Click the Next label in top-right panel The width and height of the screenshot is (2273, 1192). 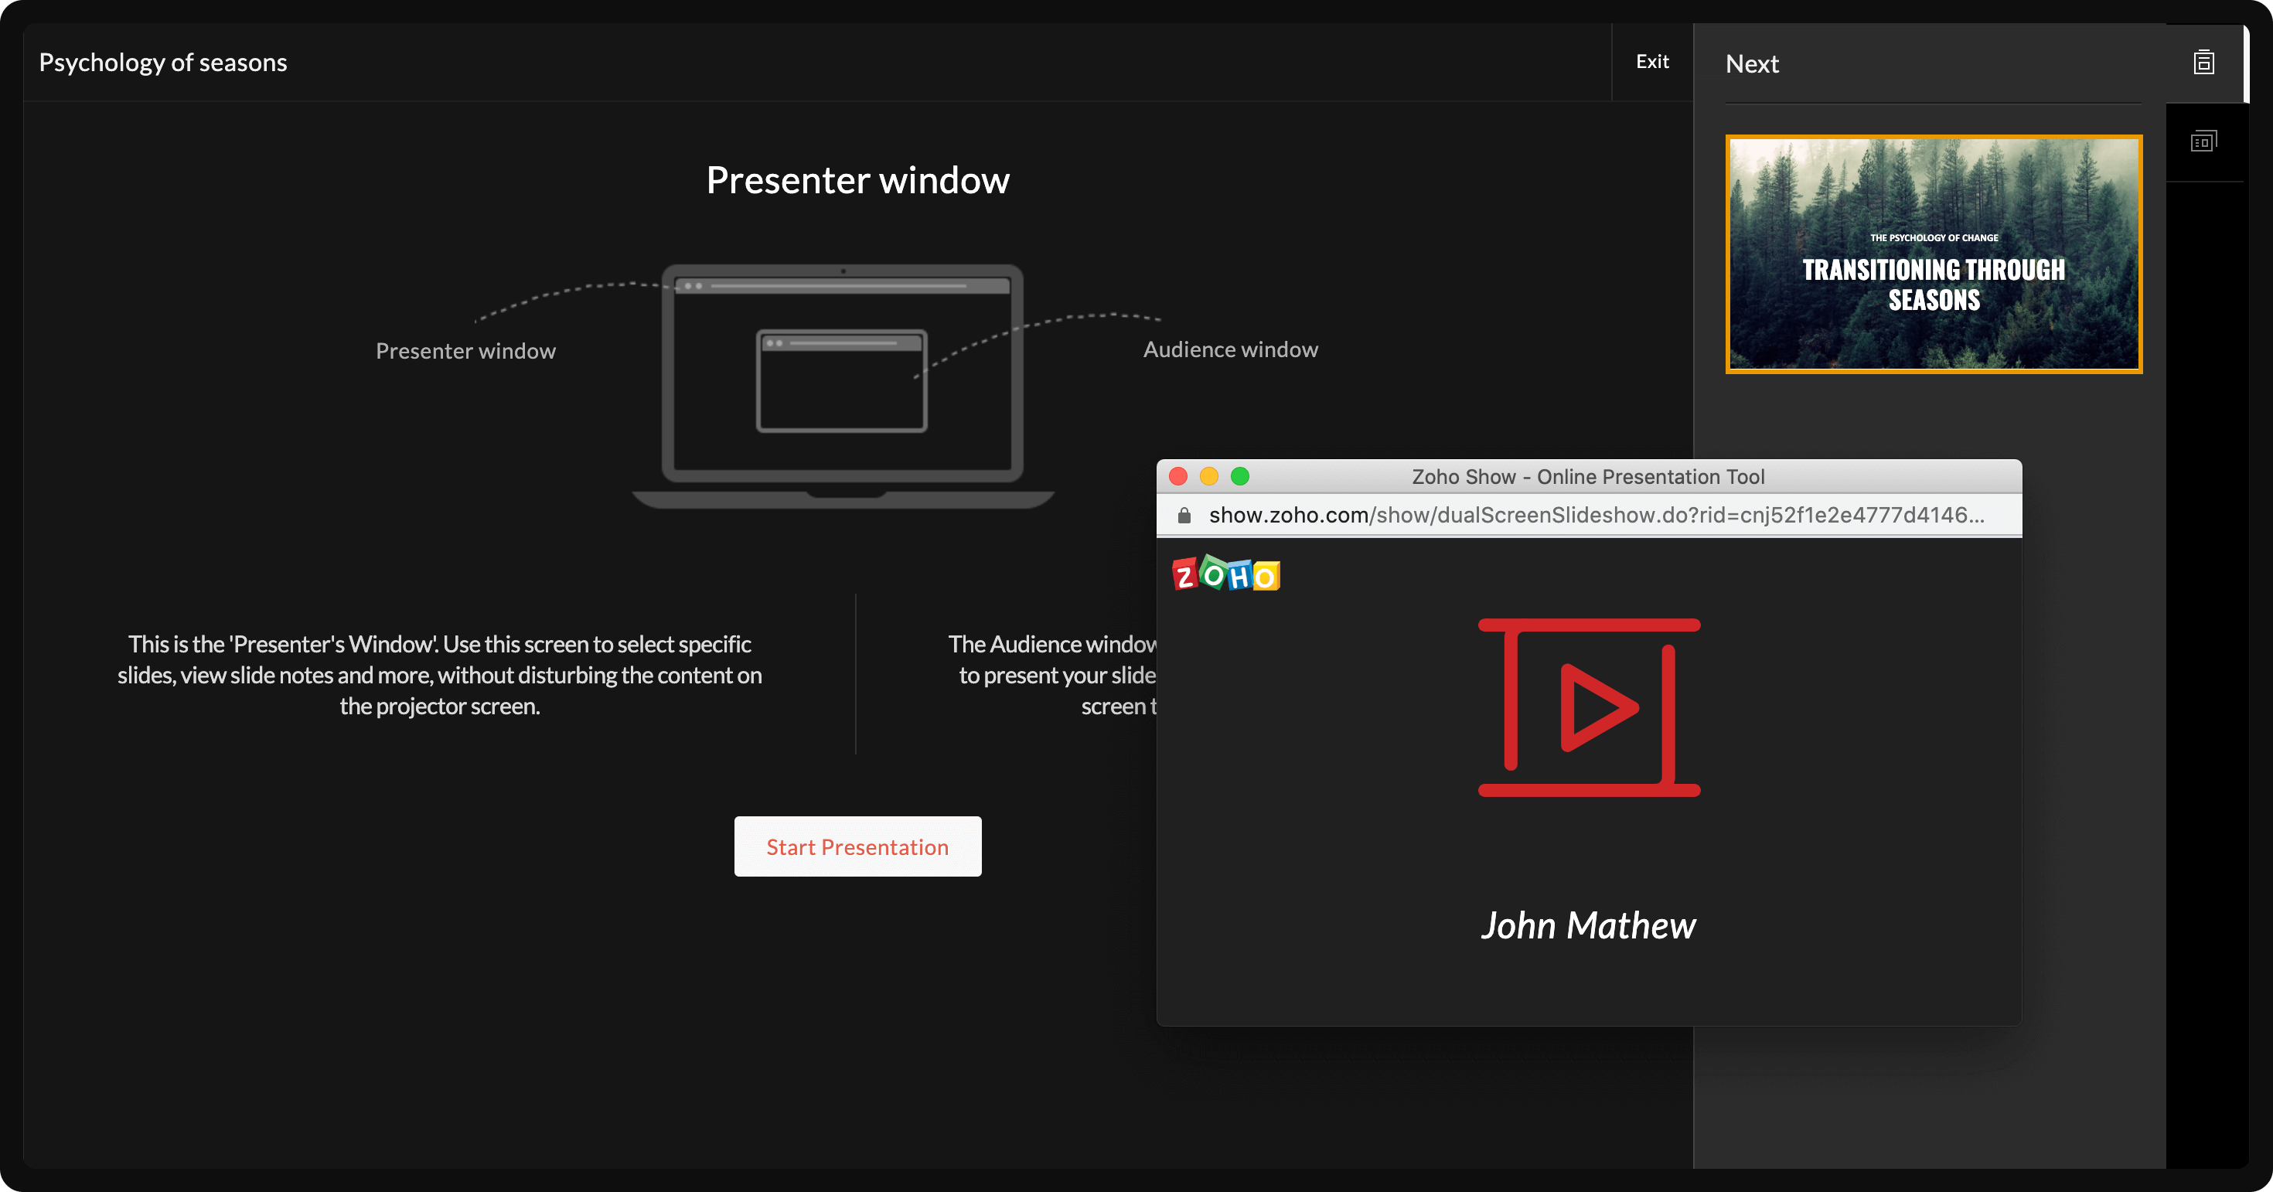click(x=1753, y=62)
